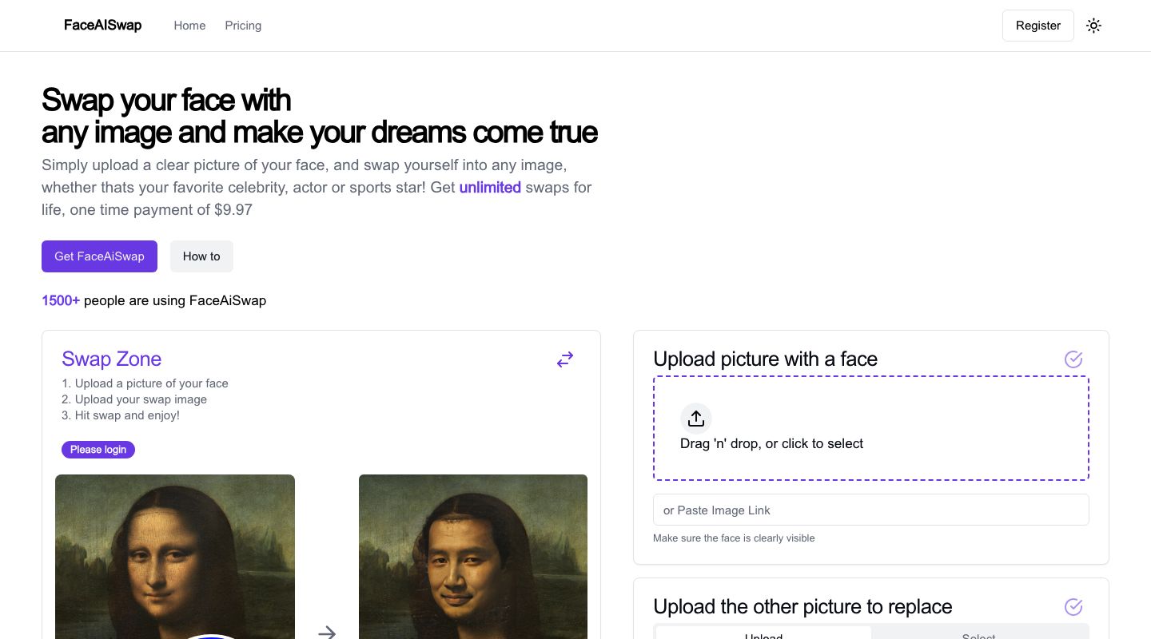Click '2. Upload your swap image' step
1151x639 pixels.
tap(134, 399)
